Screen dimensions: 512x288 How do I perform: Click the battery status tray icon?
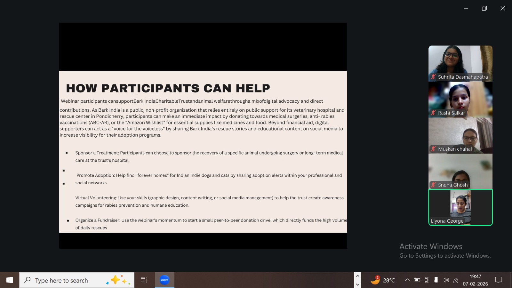pos(417,280)
